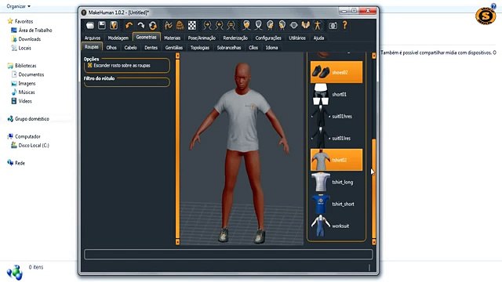Switch to the Dentes sub-tab
Viewport: 502px width, 282px height.
(151, 47)
